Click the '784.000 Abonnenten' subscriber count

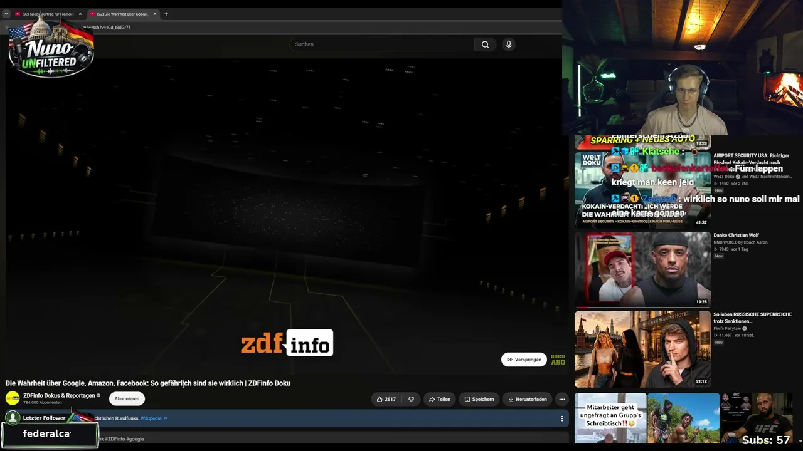43,403
